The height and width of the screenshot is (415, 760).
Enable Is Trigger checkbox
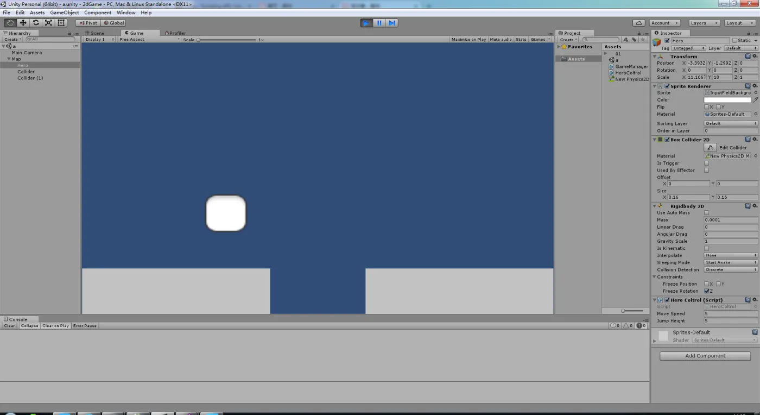coord(706,163)
